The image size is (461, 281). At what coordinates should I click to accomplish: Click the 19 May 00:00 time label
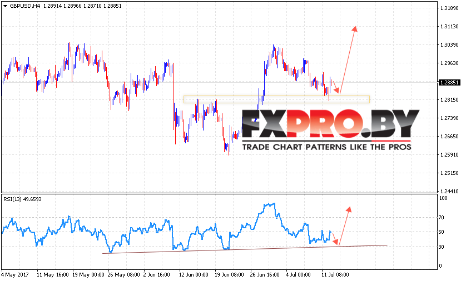point(88,275)
